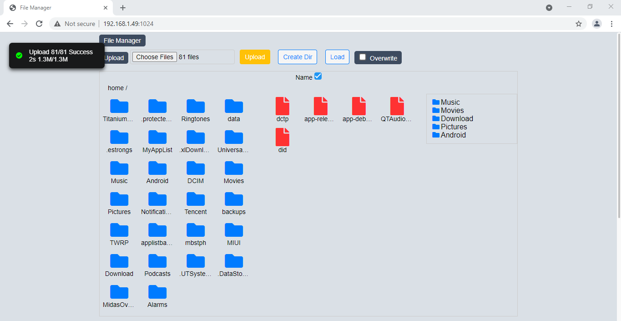This screenshot has width=621, height=321.
Task: Open Chrome's three-dot menu
Action: click(x=611, y=24)
